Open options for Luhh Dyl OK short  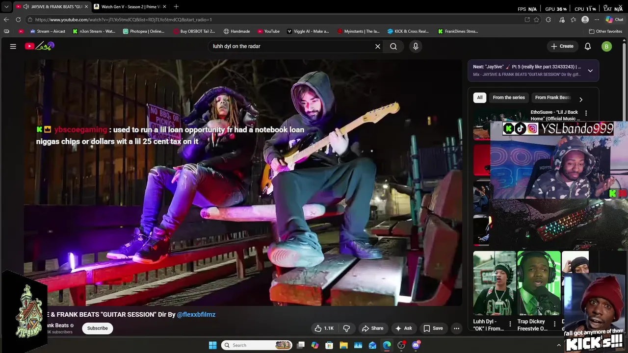pyautogui.click(x=510, y=325)
